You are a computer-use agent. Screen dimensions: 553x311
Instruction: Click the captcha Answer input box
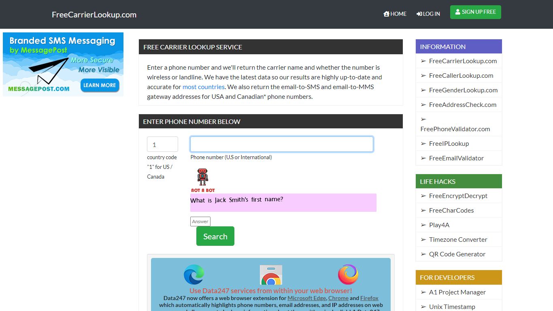200,222
